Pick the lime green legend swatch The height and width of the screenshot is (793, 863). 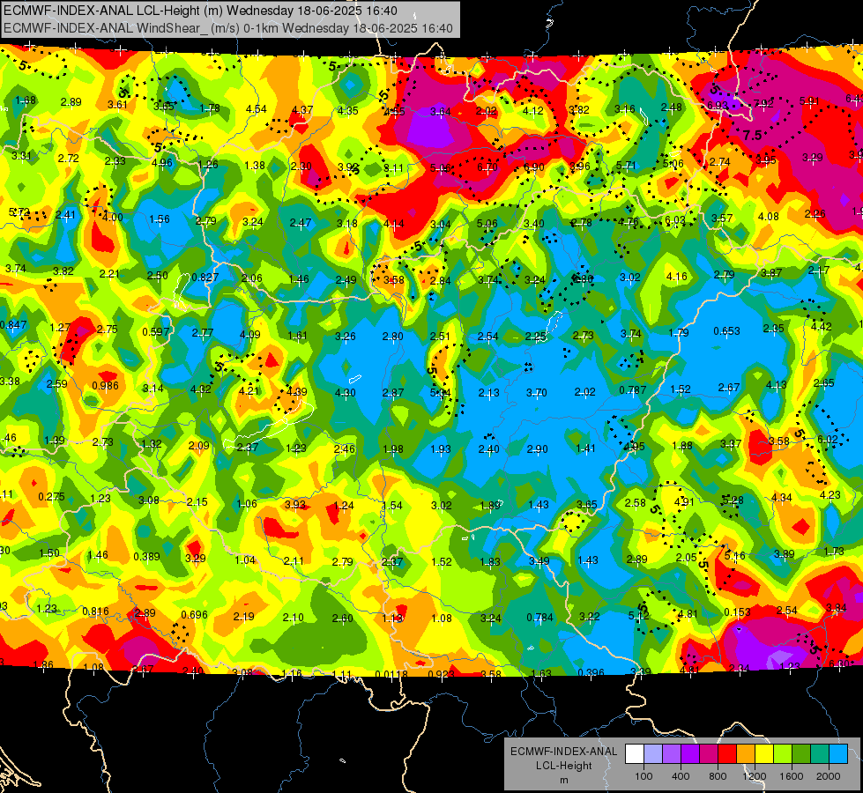(782, 754)
